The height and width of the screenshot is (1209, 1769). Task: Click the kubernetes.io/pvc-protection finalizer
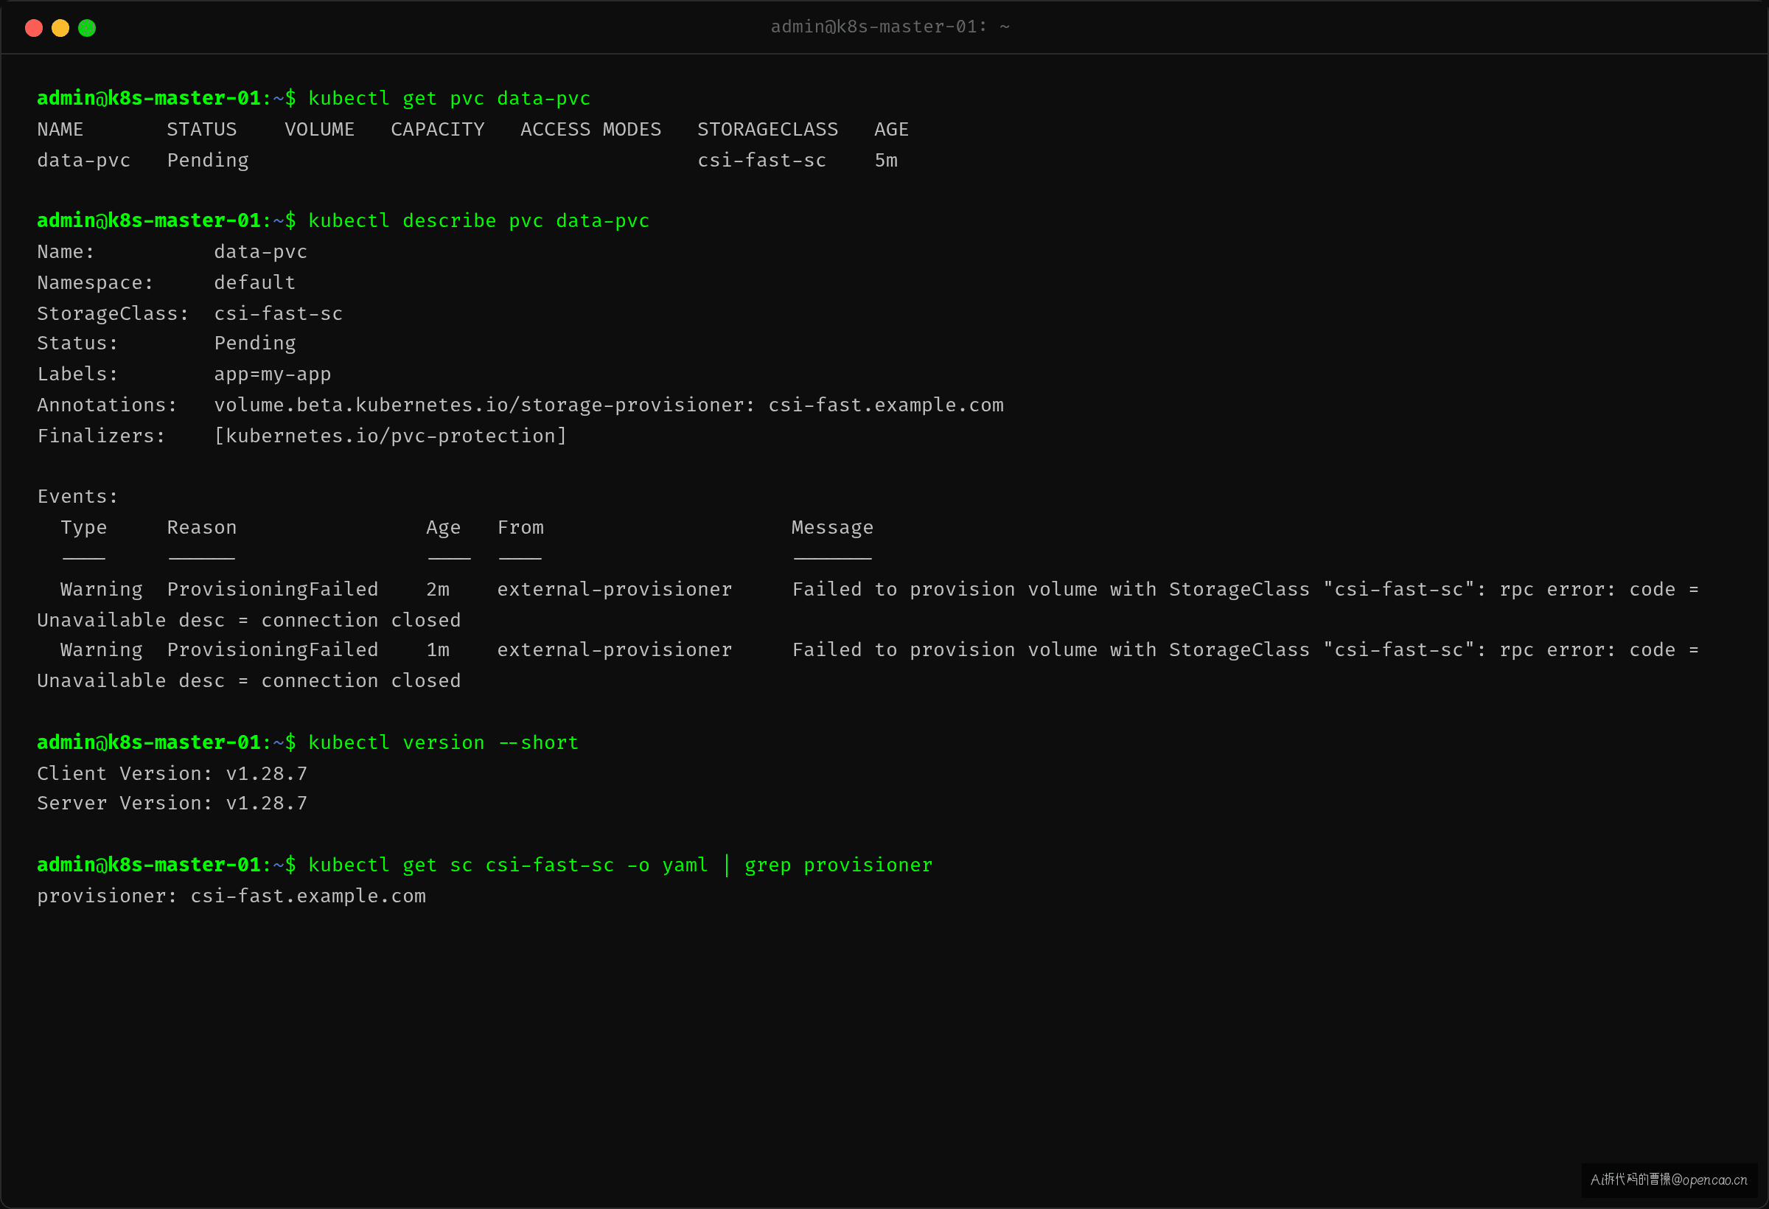391,436
